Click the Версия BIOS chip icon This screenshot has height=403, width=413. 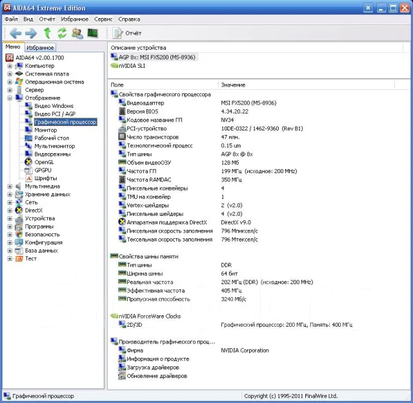click(x=122, y=111)
